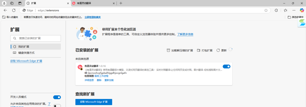
Task: Click 删除 to remove the extension
Action: click(99, 80)
